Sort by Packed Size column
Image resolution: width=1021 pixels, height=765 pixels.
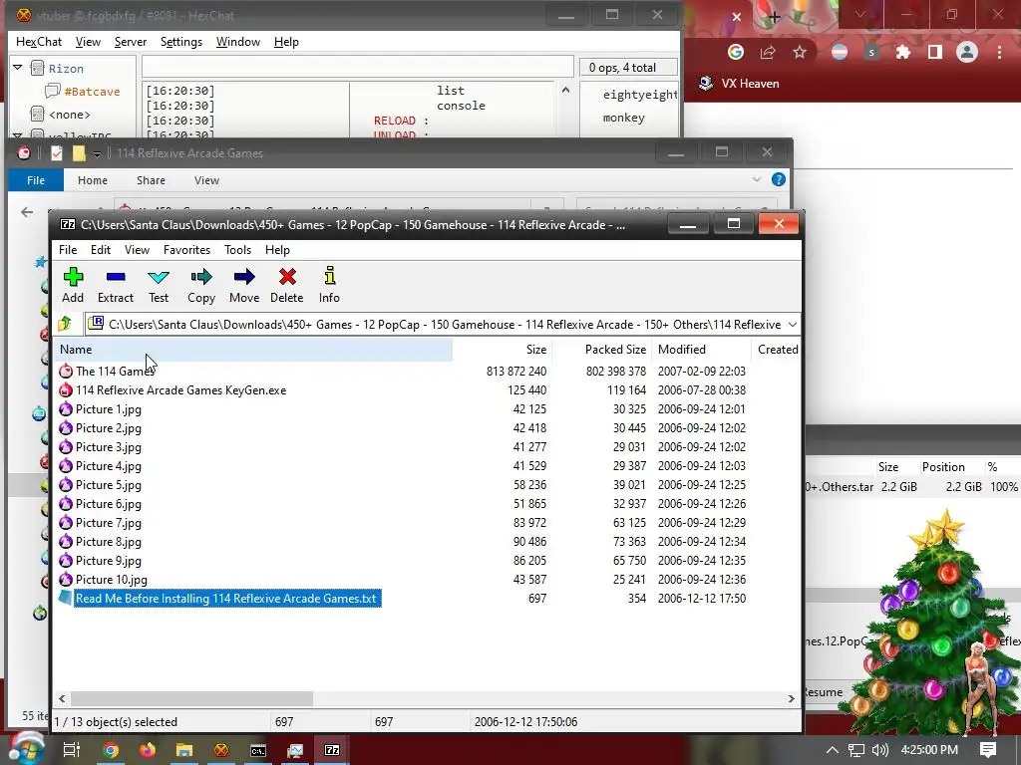(602, 350)
